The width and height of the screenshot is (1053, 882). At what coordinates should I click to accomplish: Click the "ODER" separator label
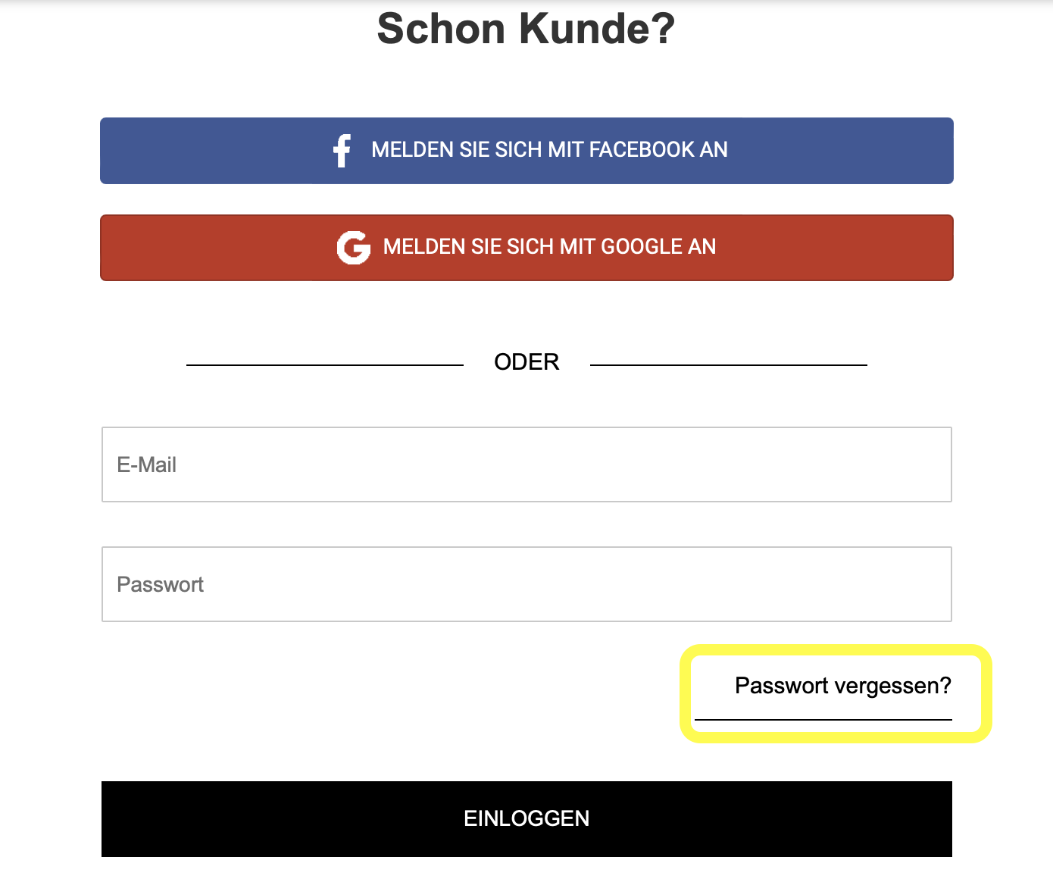pos(526,362)
